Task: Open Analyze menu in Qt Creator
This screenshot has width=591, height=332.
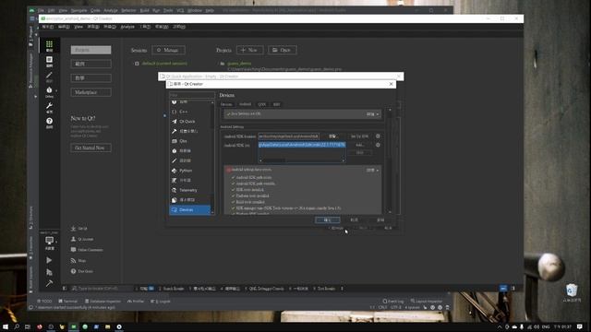Action: [x=127, y=27]
